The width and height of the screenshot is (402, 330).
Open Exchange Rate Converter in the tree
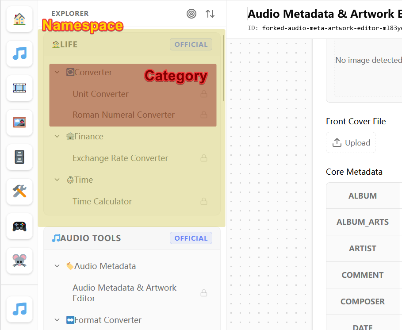tap(120, 158)
